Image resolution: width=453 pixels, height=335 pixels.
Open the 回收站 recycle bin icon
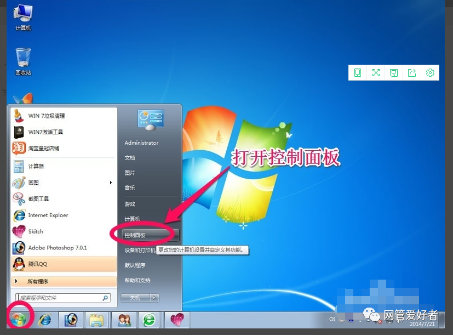(23, 61)
